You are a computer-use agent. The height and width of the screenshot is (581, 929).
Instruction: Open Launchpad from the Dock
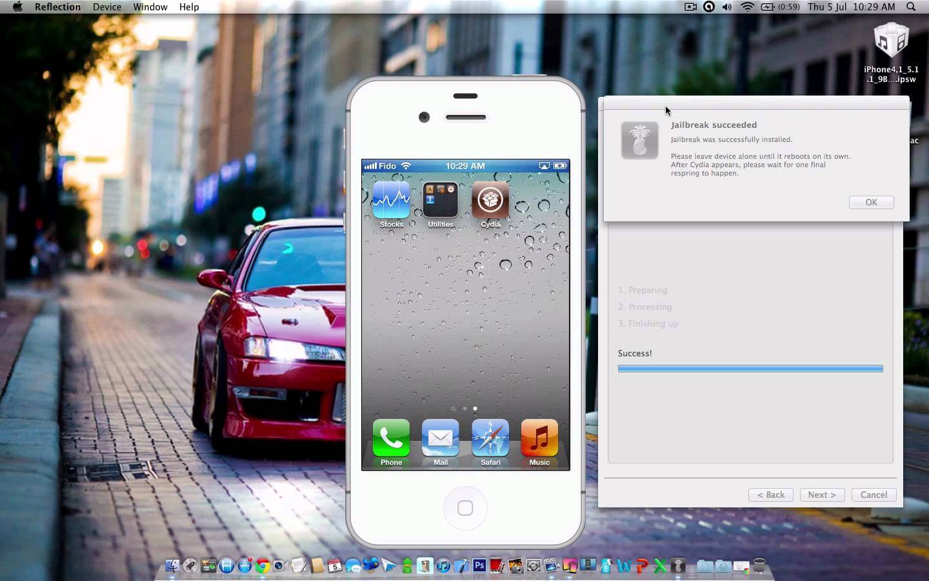[x=190, y=566]
